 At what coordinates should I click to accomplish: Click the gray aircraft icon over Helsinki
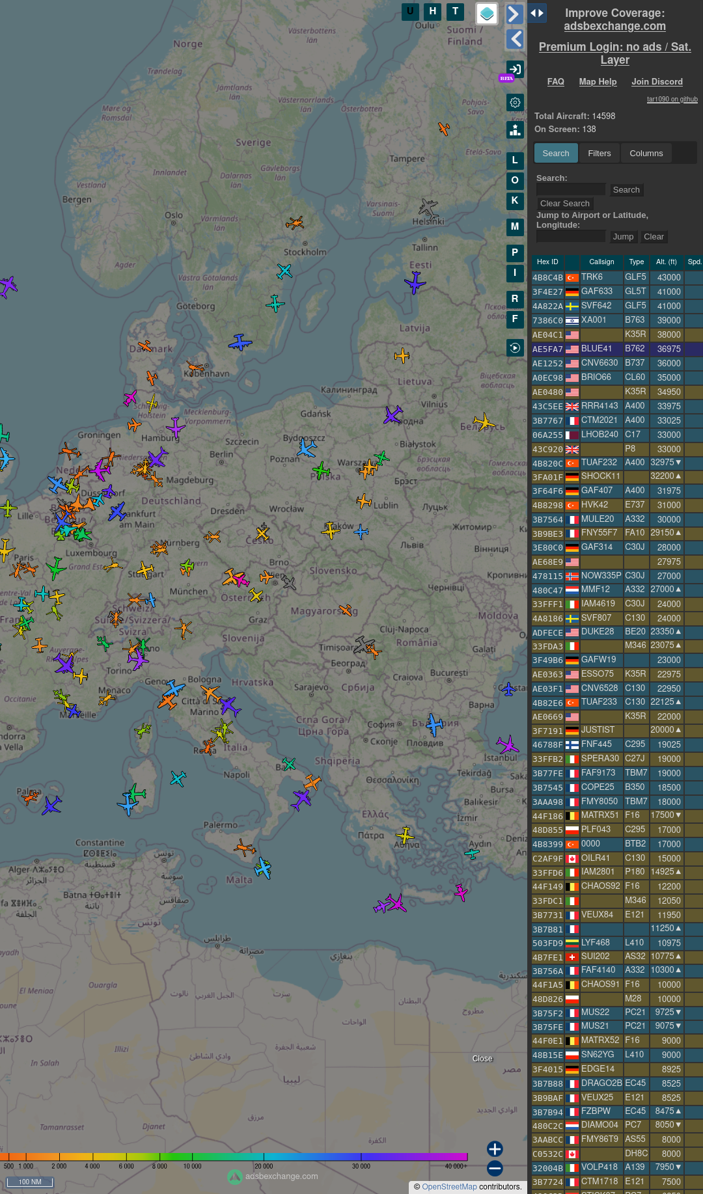428,210
